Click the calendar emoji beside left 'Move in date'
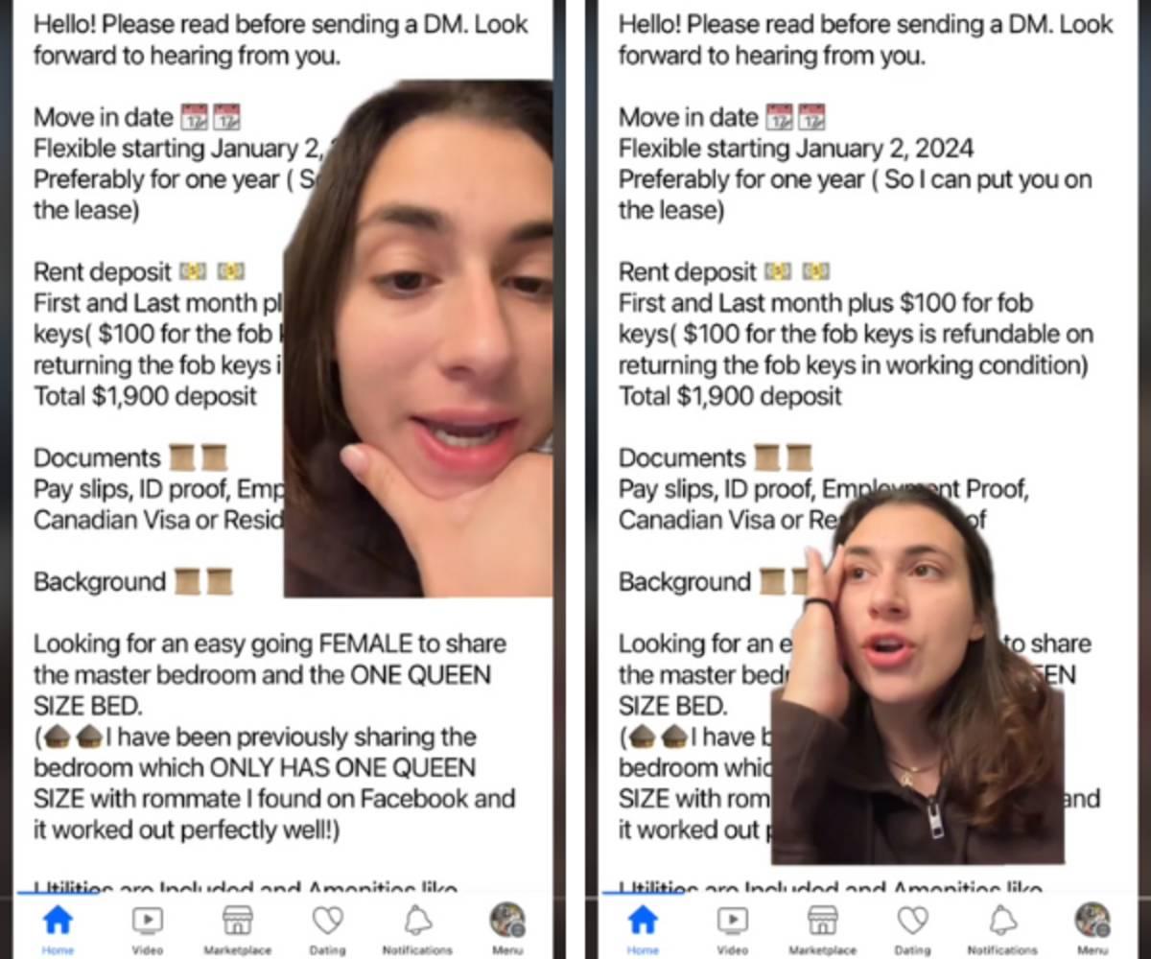The image size is (1151, 959). click(x=210, y=118)
